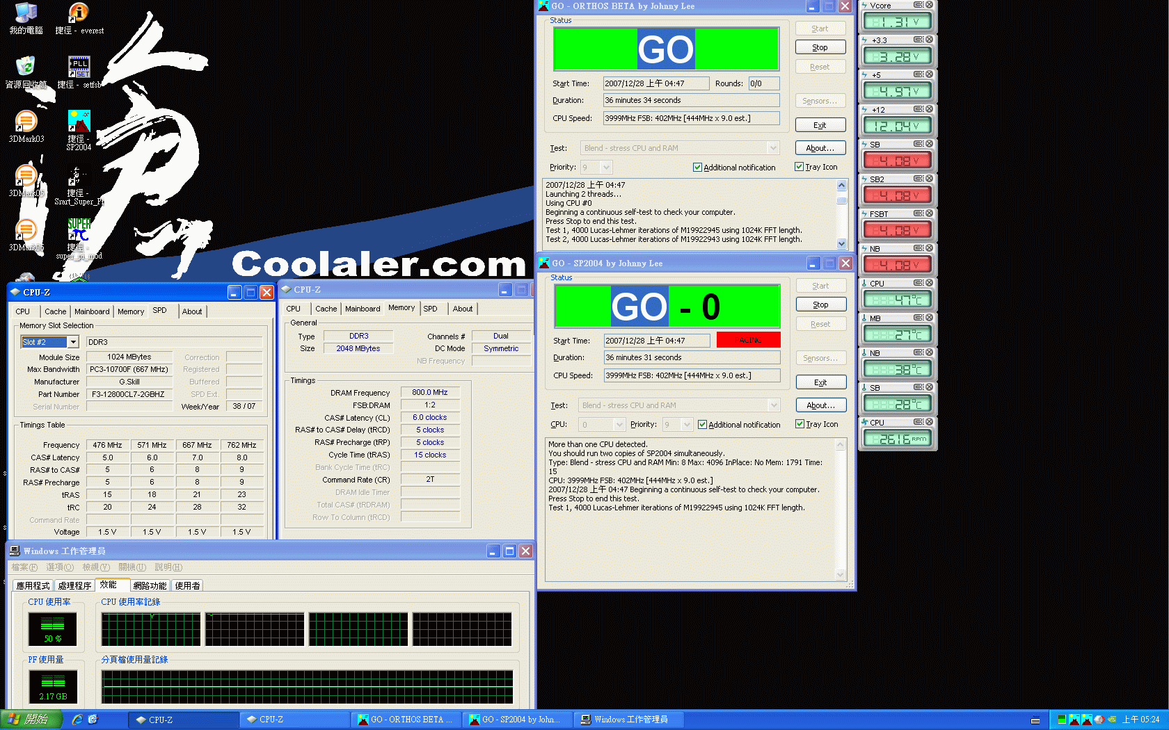Click the PF usage 2.17 GB meter

coord(53,686)
